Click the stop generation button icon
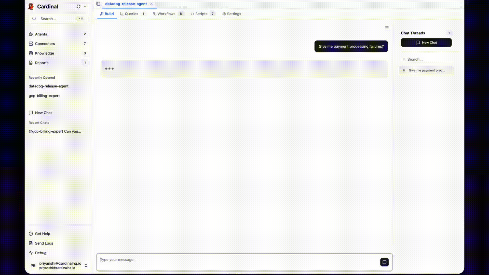Viewport: 489px width, 275px height. (x=384, y=262)
